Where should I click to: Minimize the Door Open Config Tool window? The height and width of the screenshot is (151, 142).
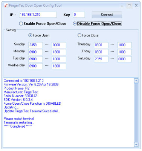pyautogui.click(x=122, y=6)
